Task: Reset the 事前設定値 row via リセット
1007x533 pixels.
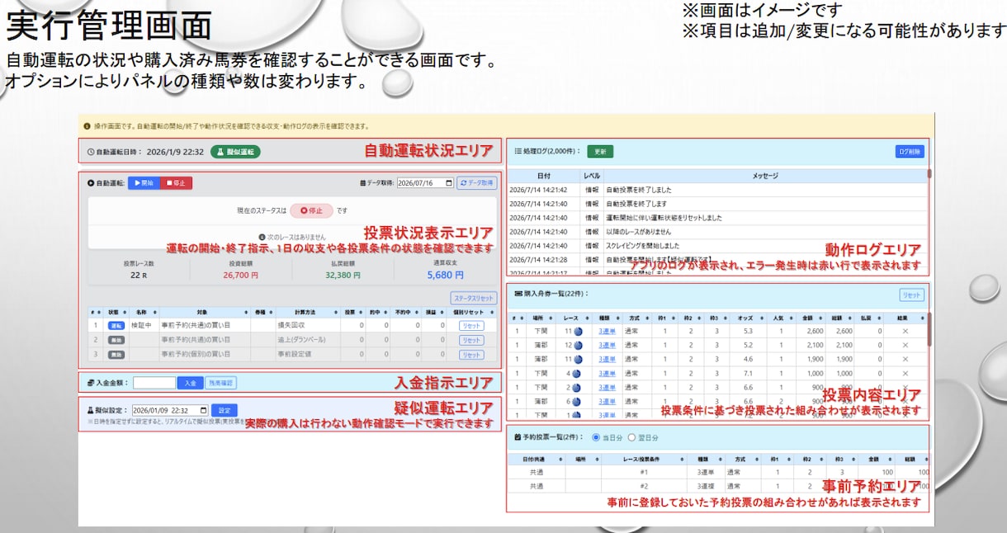Action: point(471,354)
